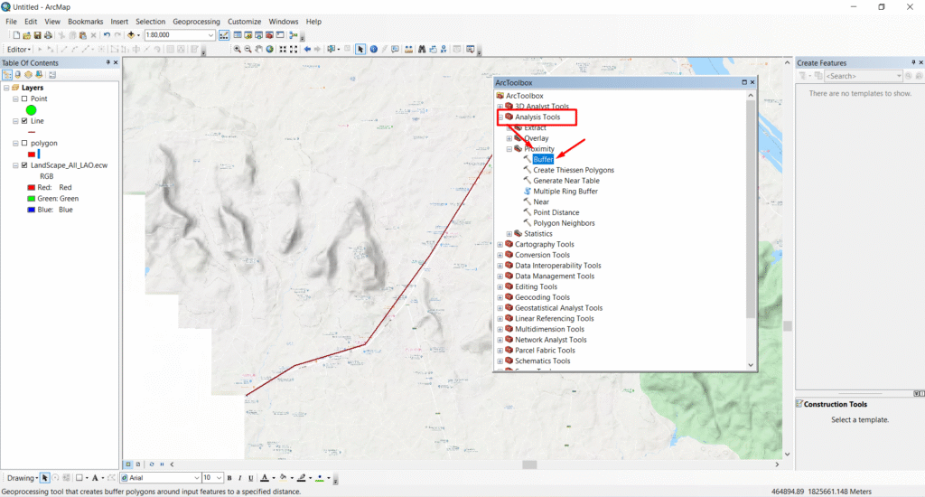Select the Pan hand tool
Image resolution: width=925 pixels, height=497 pixels.
[x=258, y=50]
